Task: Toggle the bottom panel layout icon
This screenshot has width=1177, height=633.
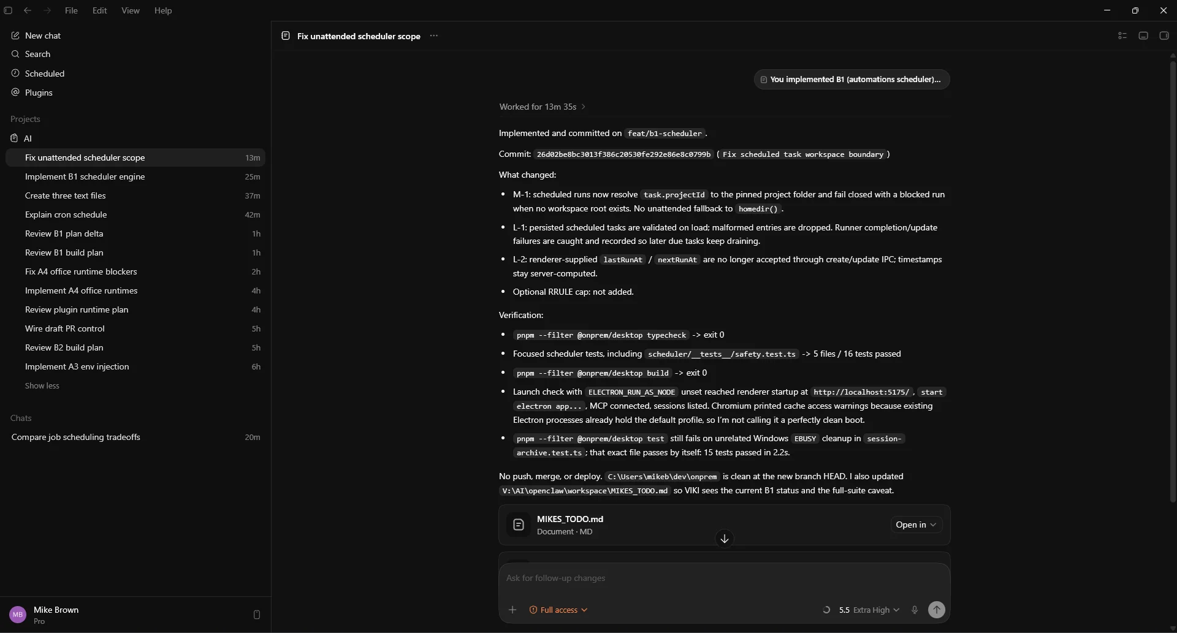Action: pos(1143,36)
